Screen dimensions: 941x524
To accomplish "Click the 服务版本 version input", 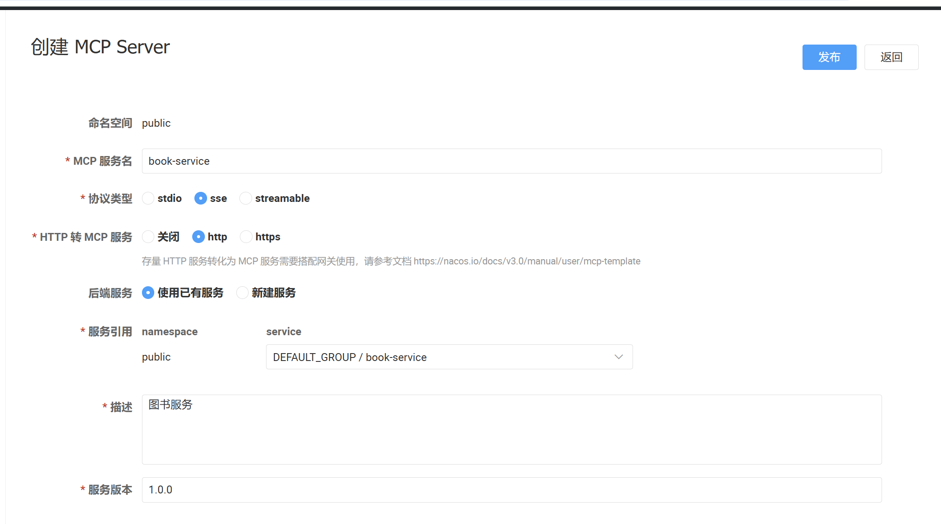I will tap(511, 490).
